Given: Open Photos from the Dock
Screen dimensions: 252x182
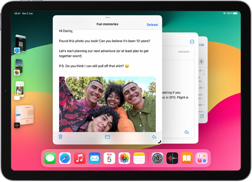Looking at the screenshot, I should pos(124,158).
